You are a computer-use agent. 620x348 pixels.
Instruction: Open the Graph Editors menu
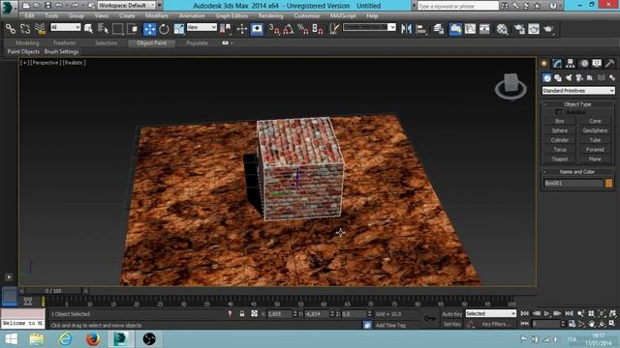(x=232, y=16)
